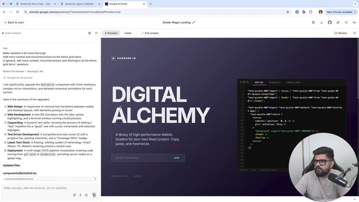Expand the components/BentoGrid.tsx file chip
The height and width of the screenshot is (202, 359).
coord(50,179)
